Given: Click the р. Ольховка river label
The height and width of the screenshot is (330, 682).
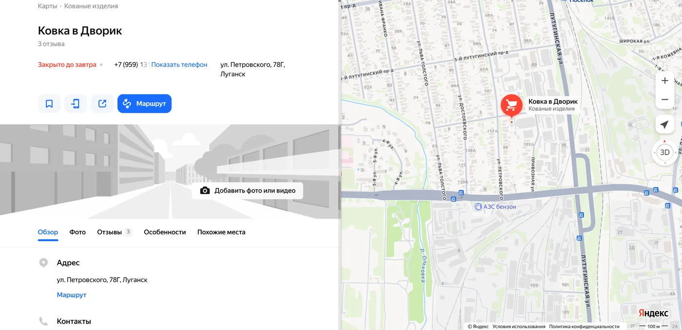Looking at the screenshot, I should click(x=423, y=265).
